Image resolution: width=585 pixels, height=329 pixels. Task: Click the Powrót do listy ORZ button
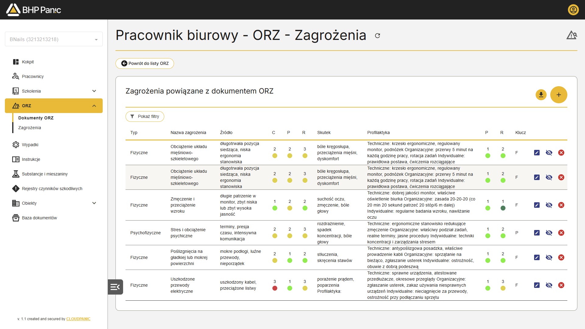coord(144,63)
